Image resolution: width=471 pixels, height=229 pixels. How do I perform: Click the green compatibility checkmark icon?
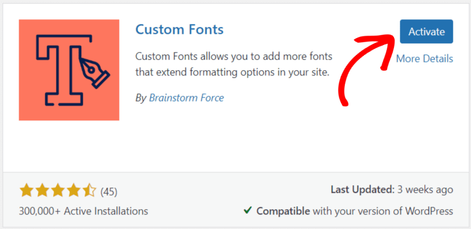point(247,211)
